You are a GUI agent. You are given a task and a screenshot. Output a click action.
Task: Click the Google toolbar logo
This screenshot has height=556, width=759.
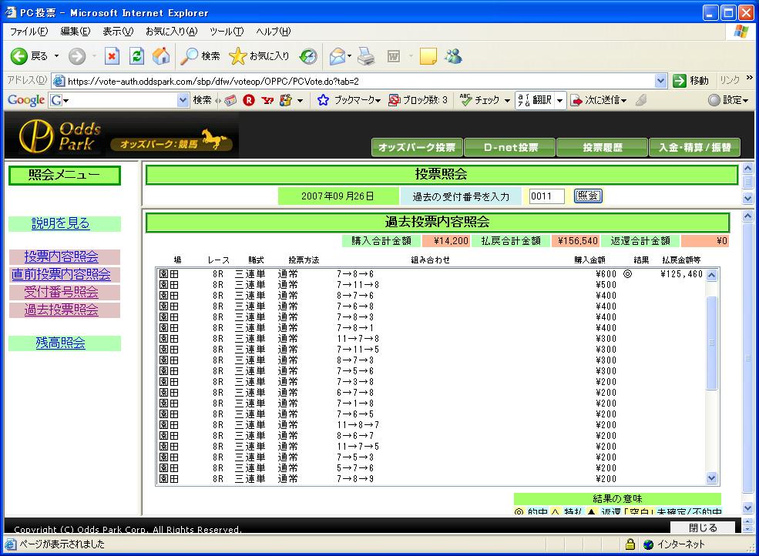[26, 100]
